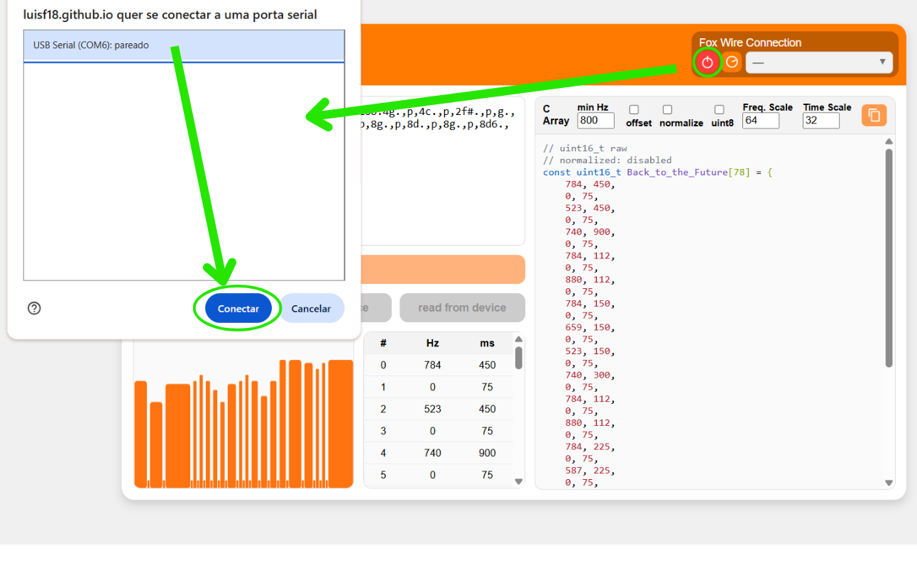Click the Back_to_the_Future array declaration line
917x565 pixels.
[657, 172]
